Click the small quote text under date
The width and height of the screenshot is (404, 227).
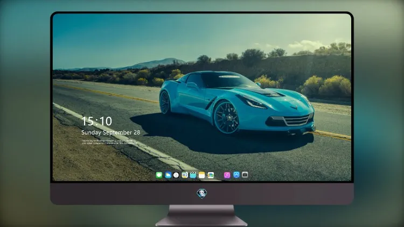pyautogui.click(x=109, y=142)
